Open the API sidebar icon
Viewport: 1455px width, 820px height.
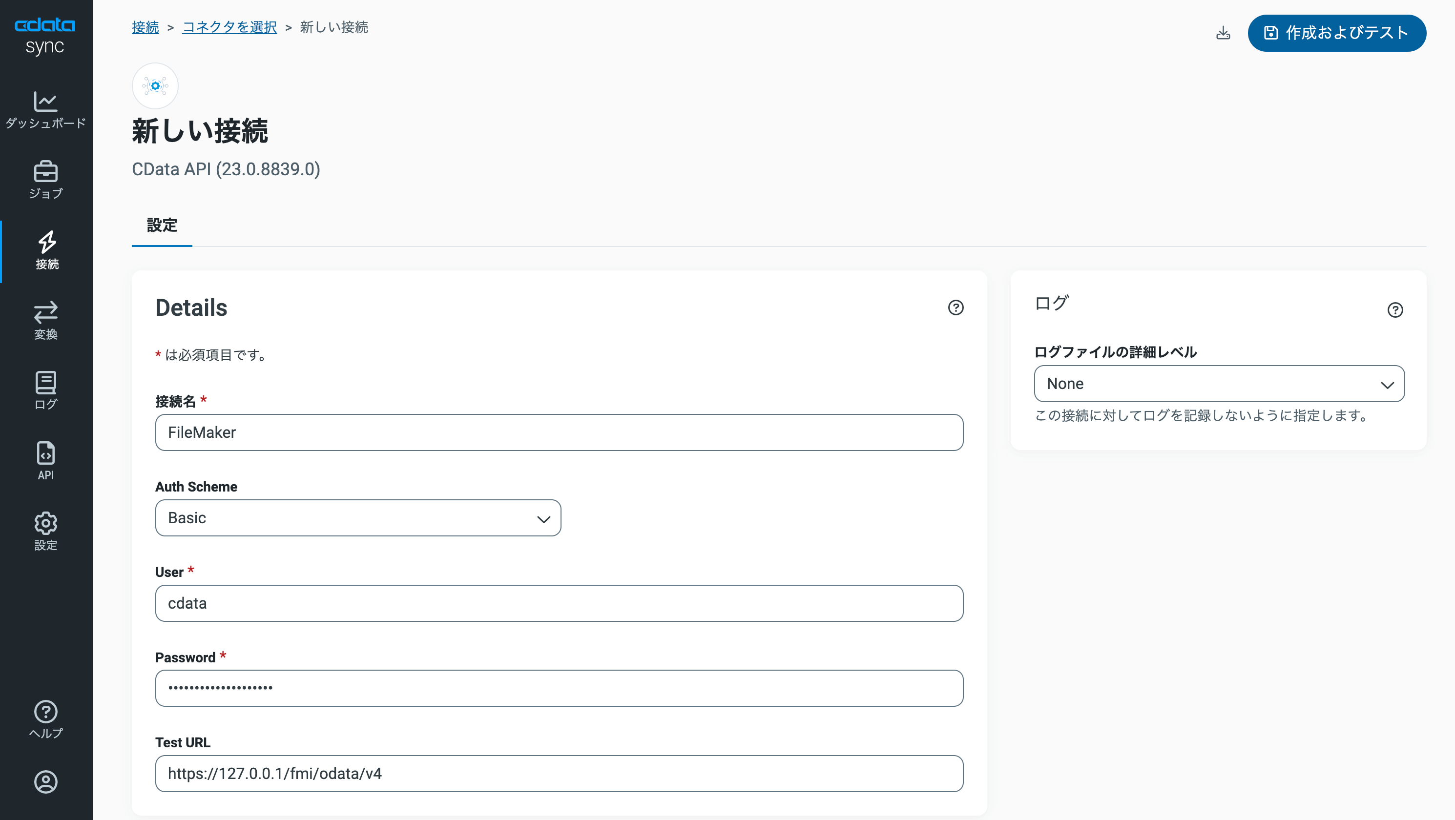tap(46, 461)
